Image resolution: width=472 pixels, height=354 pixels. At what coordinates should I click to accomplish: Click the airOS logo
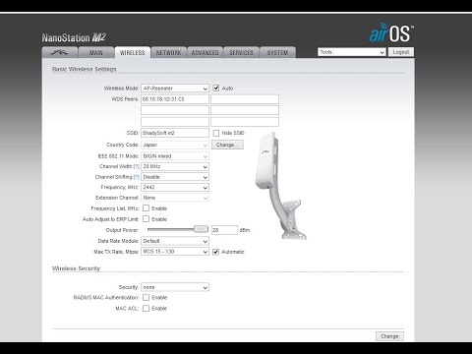[x=391, y=32]
